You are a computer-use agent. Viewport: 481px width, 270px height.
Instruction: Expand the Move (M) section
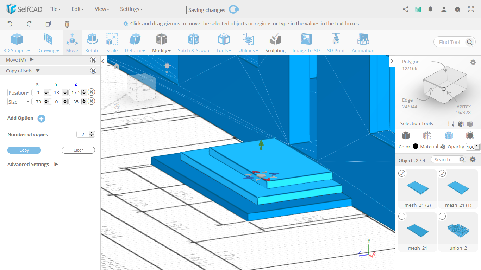pos(32,60)
